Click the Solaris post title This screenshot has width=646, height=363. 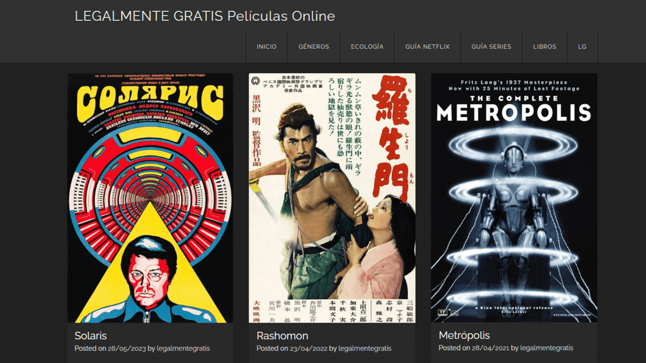tap(90, 336)
